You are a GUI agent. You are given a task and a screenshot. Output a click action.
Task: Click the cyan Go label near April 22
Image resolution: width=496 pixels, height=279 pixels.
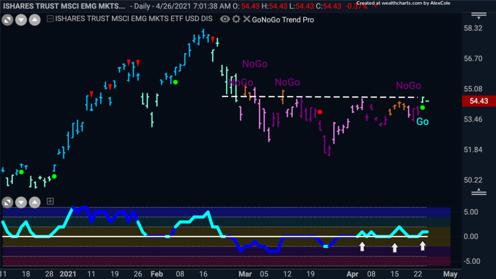[422, 122]
